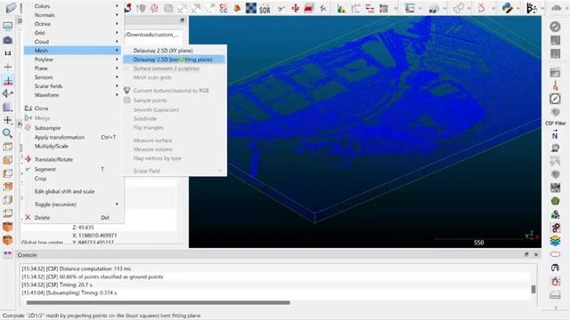The width and height of the screenshot is (570, 320).
Task: Click the bottom orange isometric cube icon
Action: 8,240
